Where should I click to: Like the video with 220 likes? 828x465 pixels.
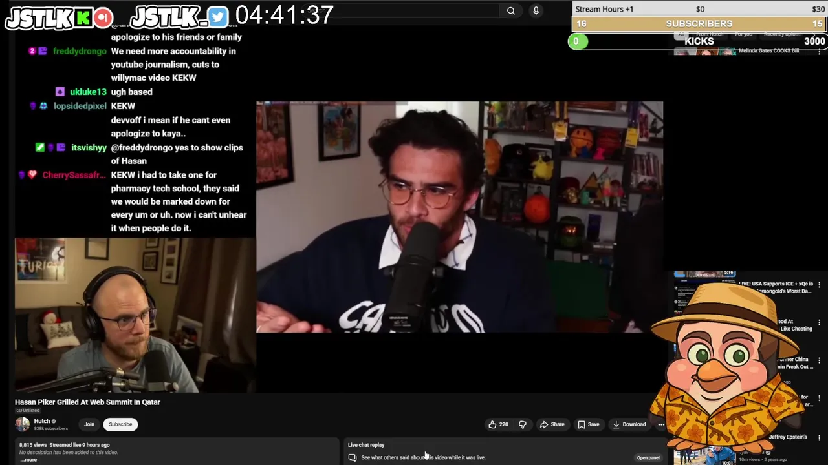[x=498, y=424]
